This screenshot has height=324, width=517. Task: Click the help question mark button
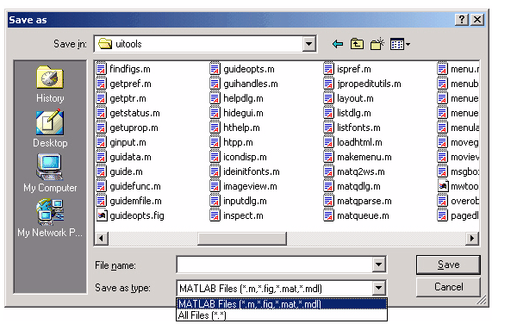click(462, 20)
